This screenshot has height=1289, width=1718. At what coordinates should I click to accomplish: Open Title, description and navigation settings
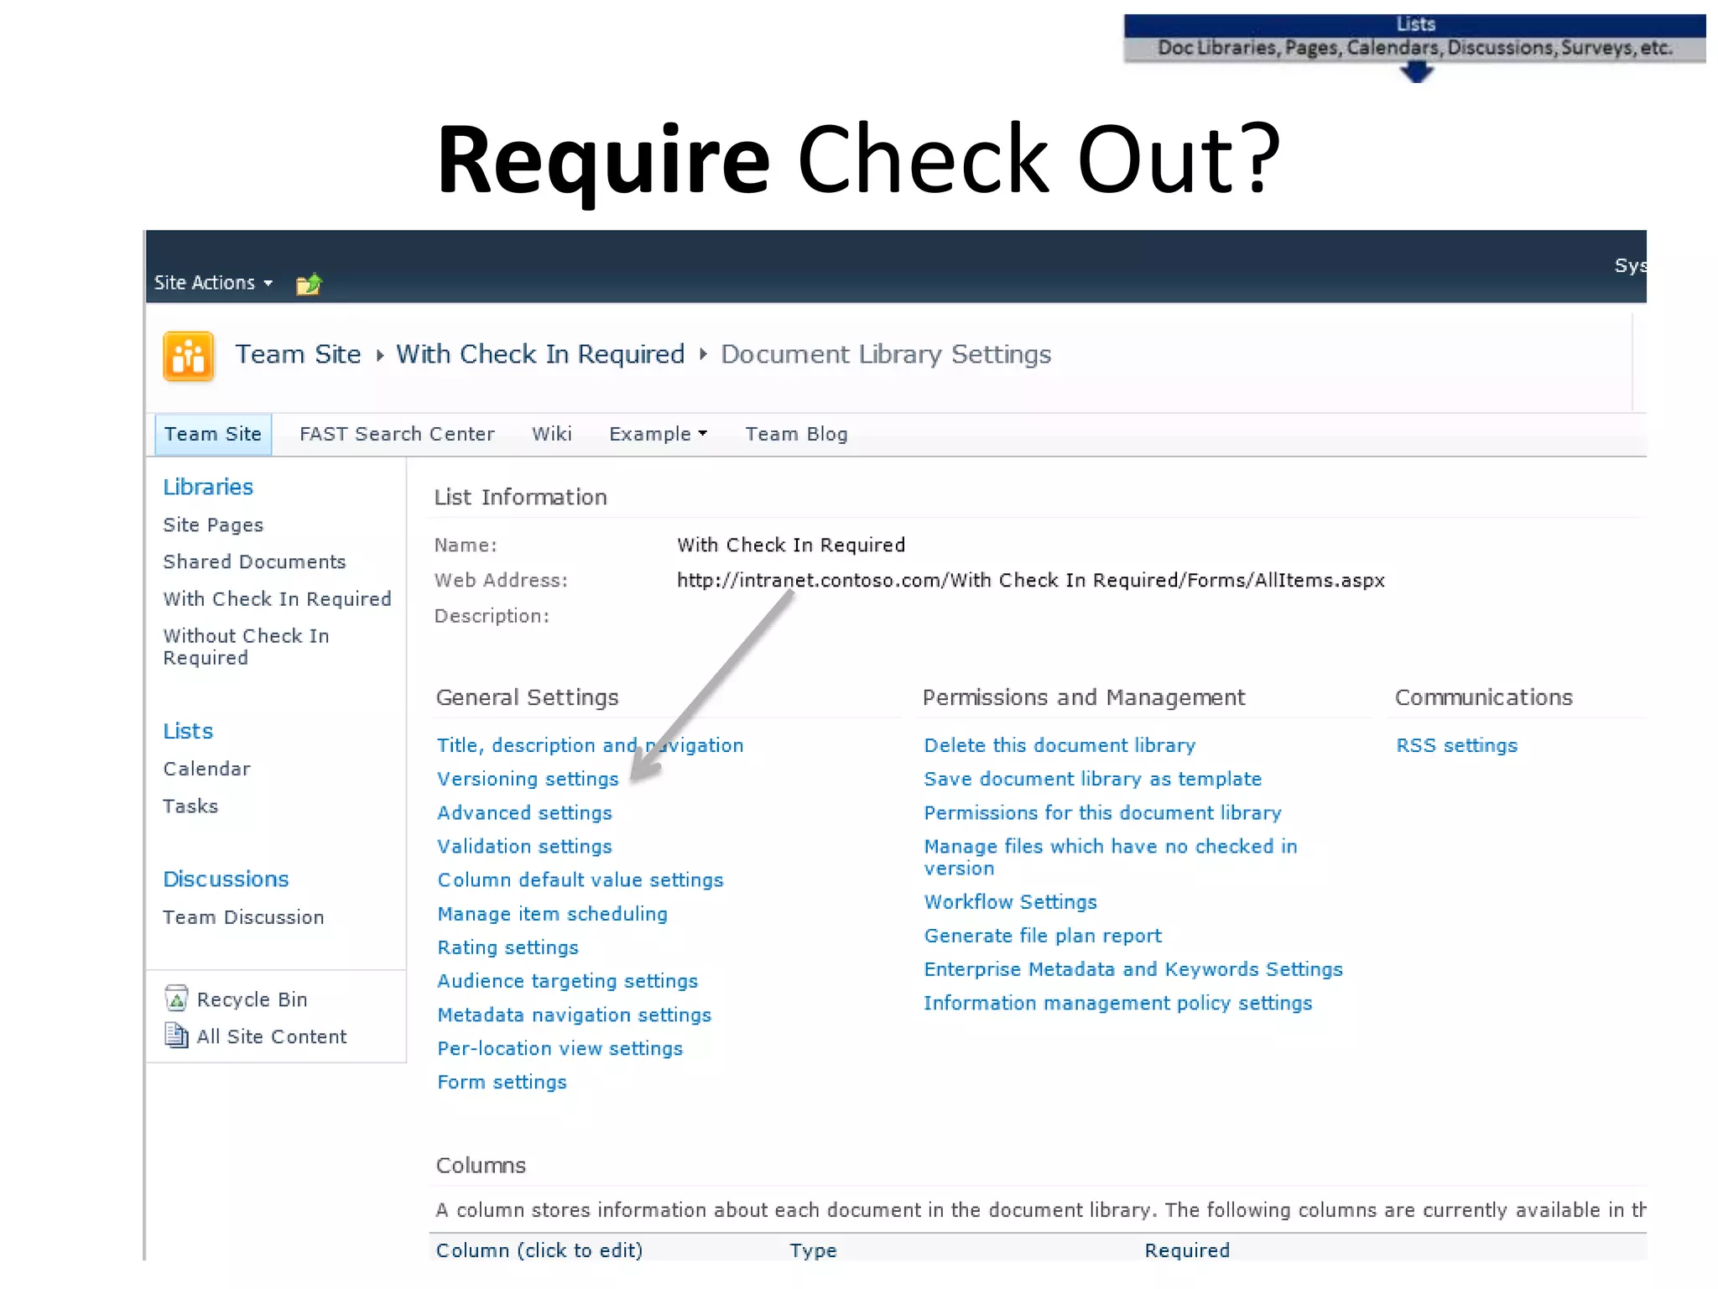tap(590, 745)
